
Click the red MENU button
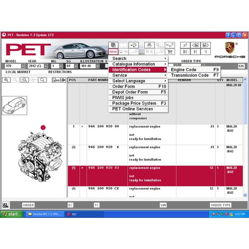(113, 51)
